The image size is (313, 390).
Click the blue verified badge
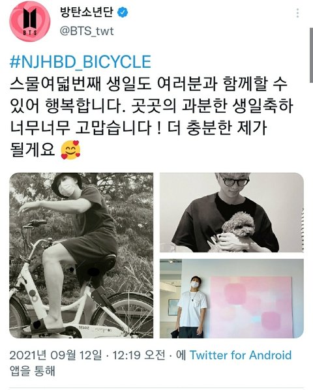tap(123, 12)
